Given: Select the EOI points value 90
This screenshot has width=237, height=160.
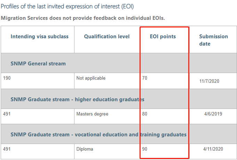Looking at the screenshot, I should pyautogui.click(x=145, y=149).
